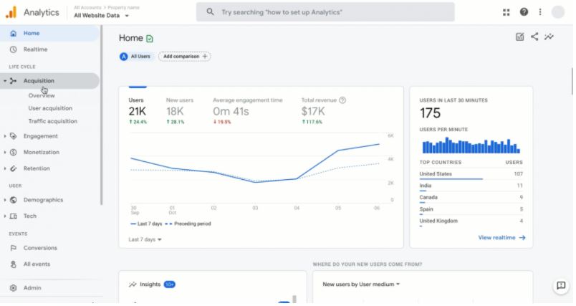
Task: Click the share report icon
Action: [x=534, y=37]
